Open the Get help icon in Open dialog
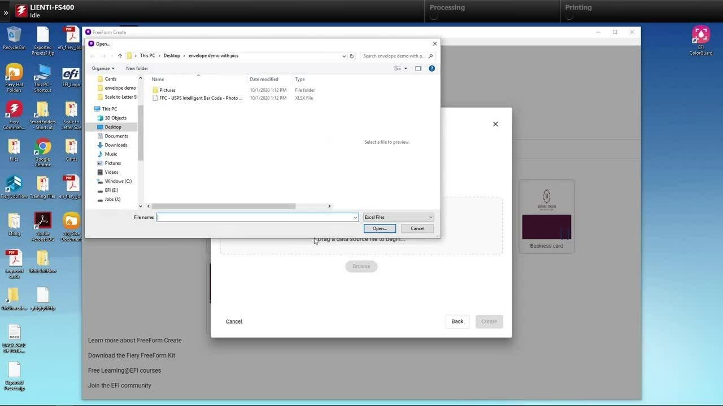 tap(432, 68)
